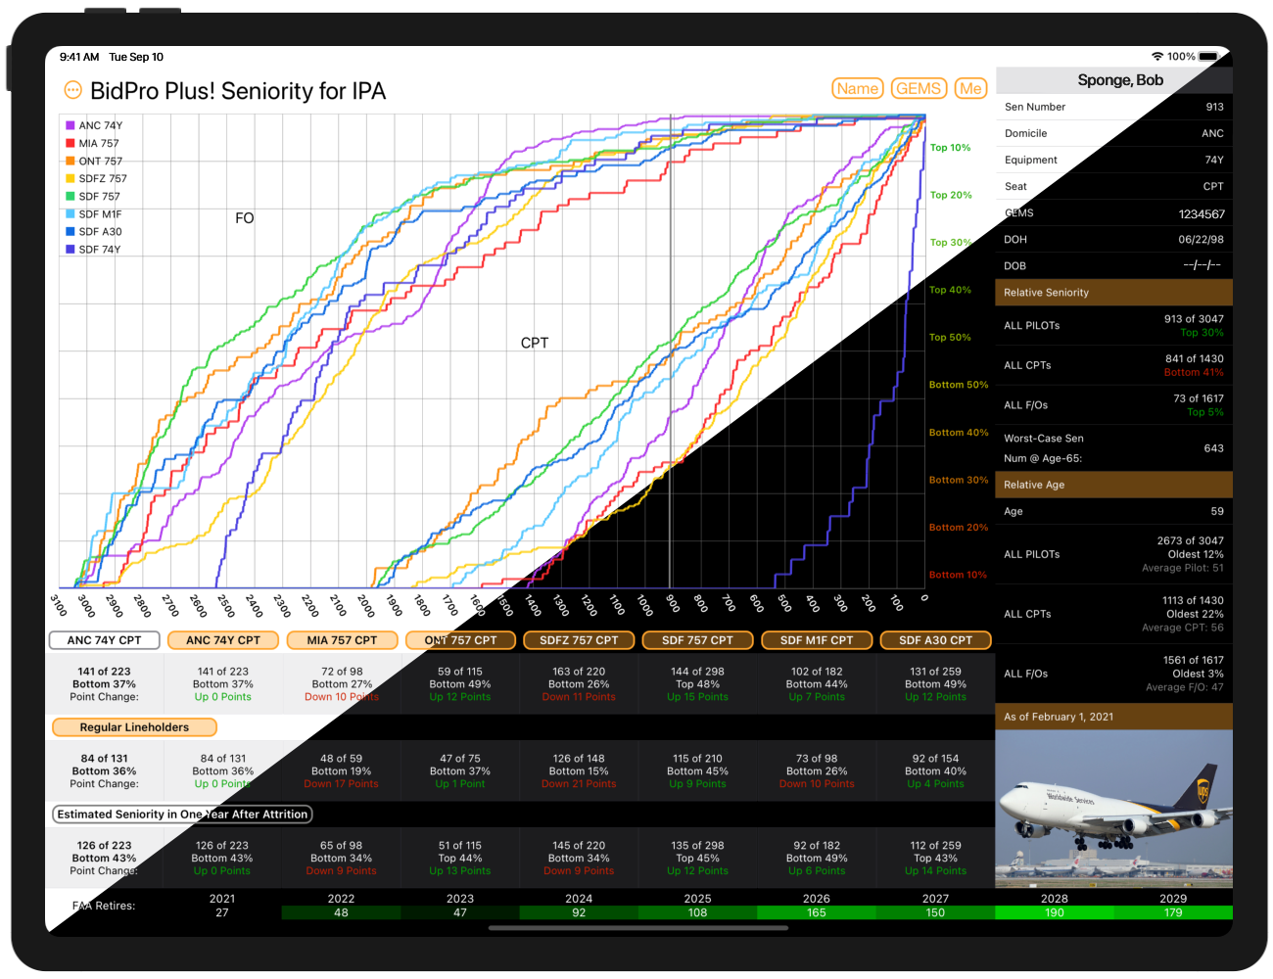Viewport: 1273px width, 979px height.
Task: Click the 131 of 259 seniority cell
Action: [x=935, y=684]
